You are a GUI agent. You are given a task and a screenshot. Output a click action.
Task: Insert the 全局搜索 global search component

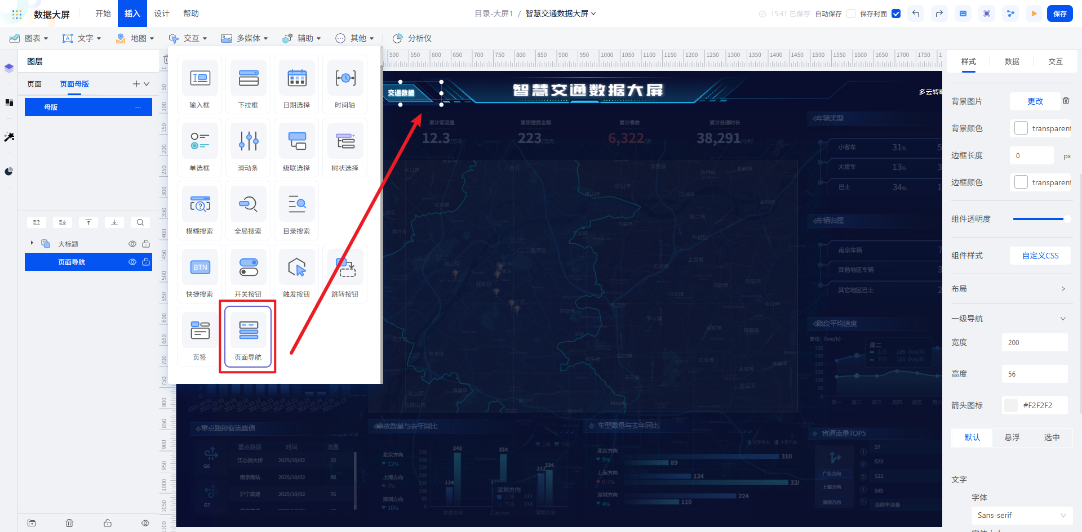[249, 211]
